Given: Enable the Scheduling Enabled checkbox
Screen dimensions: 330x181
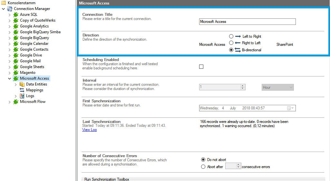Looking at the screenshot, I should pos(201,67).
